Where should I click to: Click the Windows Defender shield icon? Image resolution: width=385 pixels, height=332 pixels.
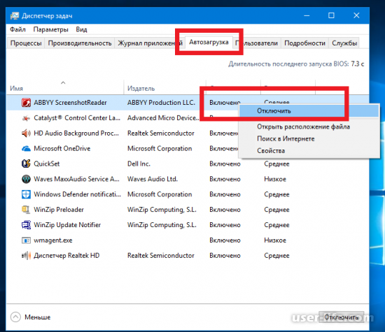click(x=26, y=194)
